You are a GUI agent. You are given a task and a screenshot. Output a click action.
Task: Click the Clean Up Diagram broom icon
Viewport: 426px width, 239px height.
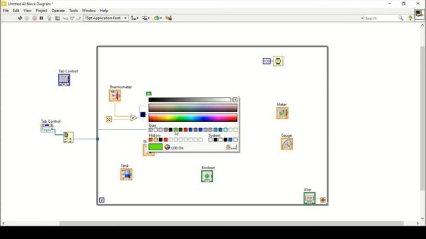tap(168, 18)
